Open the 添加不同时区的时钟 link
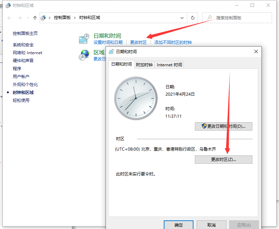 [173, 42]
